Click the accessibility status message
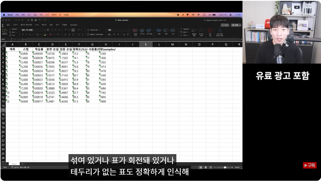This screenshot has height=181, width=321. [20, 167]
